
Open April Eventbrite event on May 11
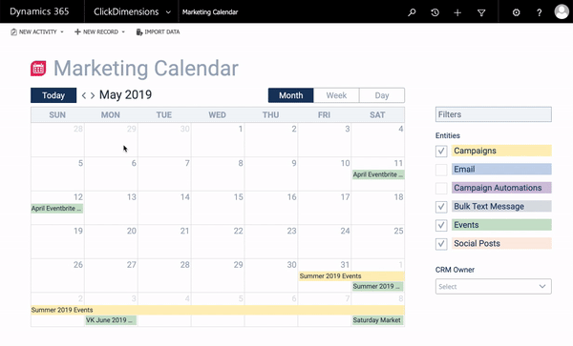378,174
